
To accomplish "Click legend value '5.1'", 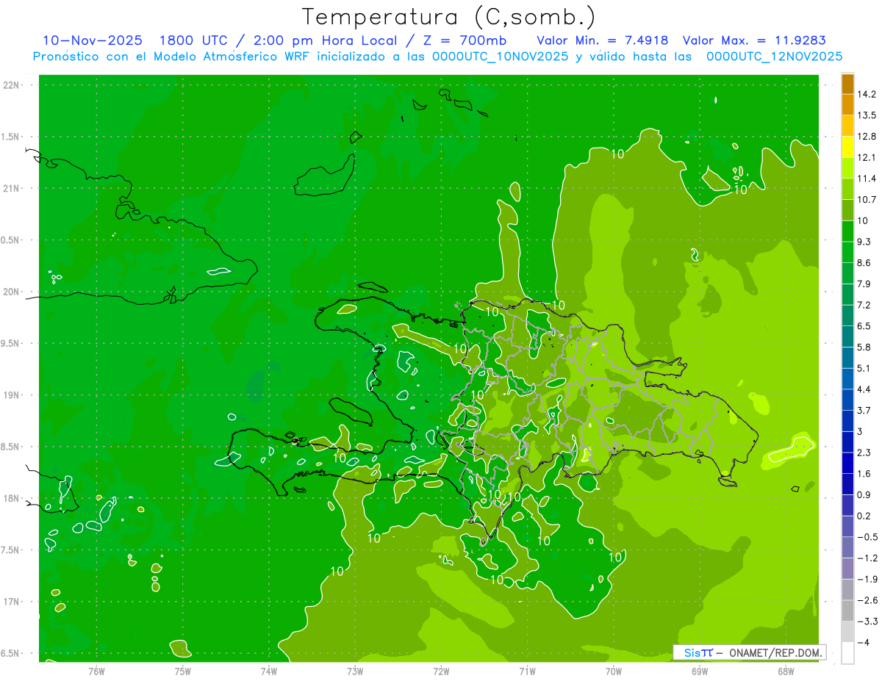I will click(864, 368).
